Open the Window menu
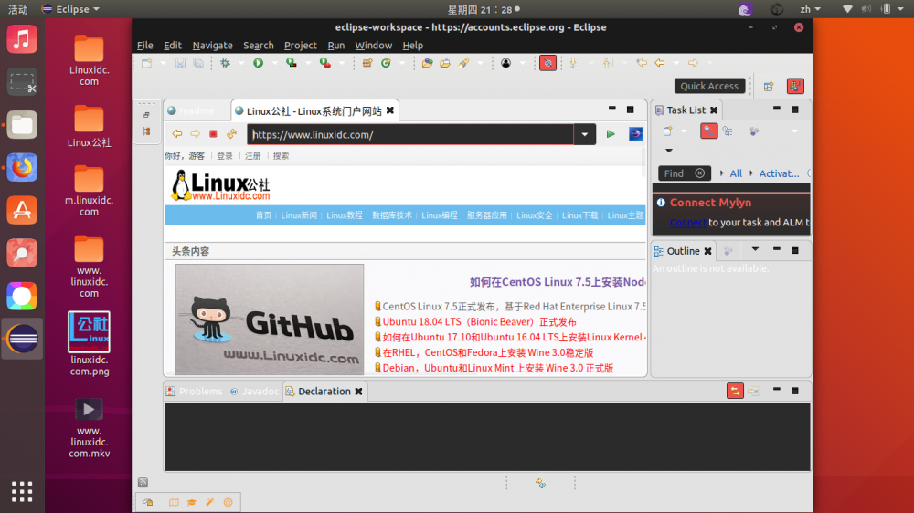914x513 pixels. click(x=373, y=46)
